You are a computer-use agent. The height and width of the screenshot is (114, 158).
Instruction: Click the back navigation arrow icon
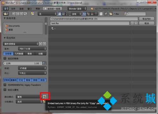pos(14,14)
